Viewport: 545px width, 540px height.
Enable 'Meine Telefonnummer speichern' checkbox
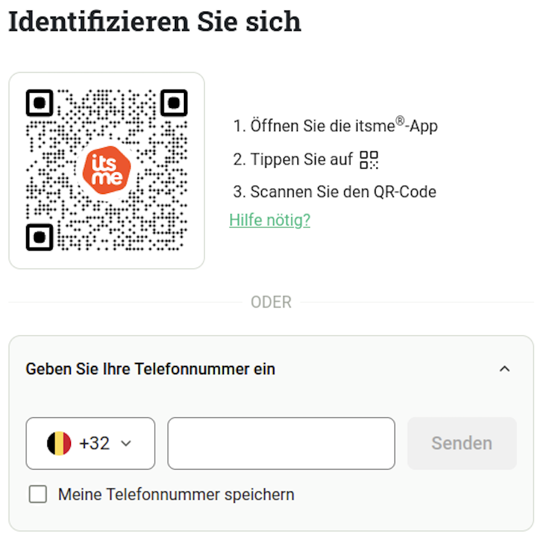pos(38,494)
